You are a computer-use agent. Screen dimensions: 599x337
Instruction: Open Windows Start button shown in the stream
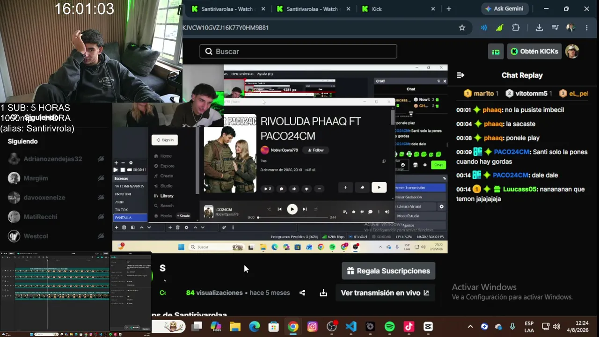pyautogui.click(x=181, y=247)
